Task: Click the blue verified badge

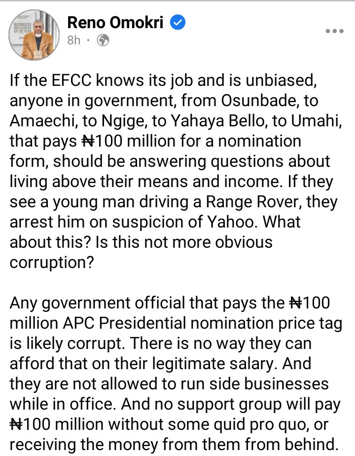Action: (x=178, y=23)
